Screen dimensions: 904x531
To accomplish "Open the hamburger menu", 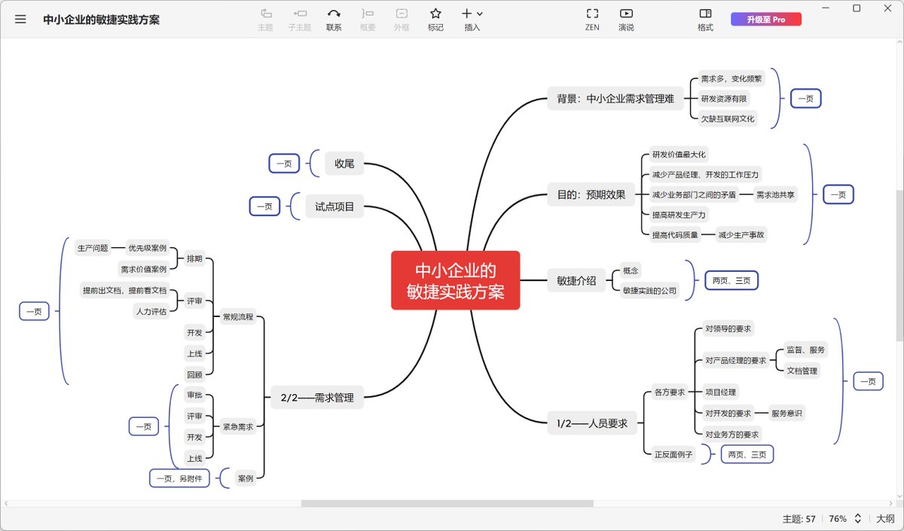I will 20,20.
